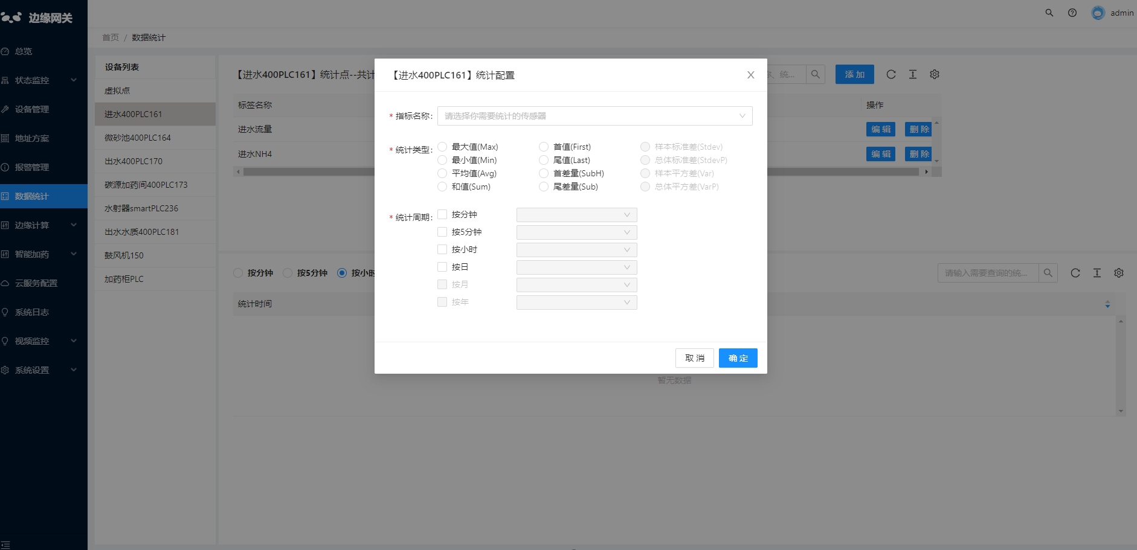Viewport: 1137px width, 550px height.
Task: Open the admin user avatar
Action: (1098, 13)
